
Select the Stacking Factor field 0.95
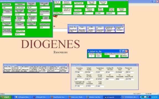pos(45,27)
